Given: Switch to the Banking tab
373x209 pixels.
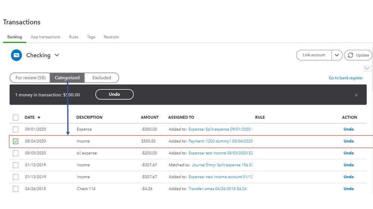Looking at the screenshot, I should pyautogui.click(x=15, y=37).
